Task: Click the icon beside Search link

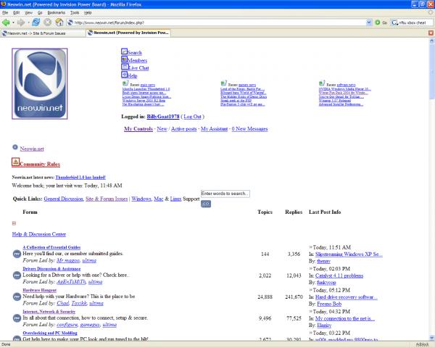Action: point(124,51)
